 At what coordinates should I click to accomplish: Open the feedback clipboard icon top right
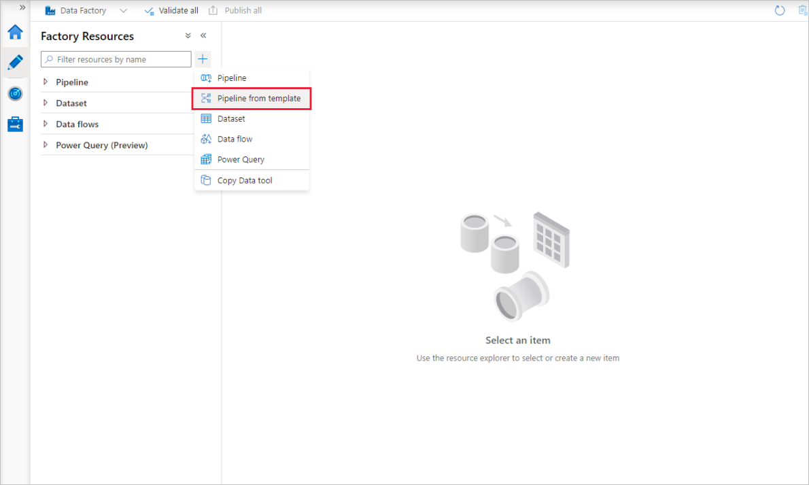pos(802,10)
